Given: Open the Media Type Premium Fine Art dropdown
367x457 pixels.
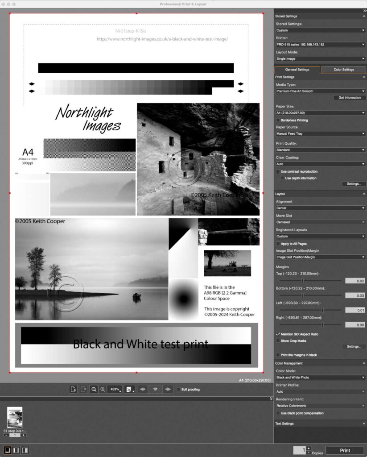Looking at the screenshot, I should [320, 91].
